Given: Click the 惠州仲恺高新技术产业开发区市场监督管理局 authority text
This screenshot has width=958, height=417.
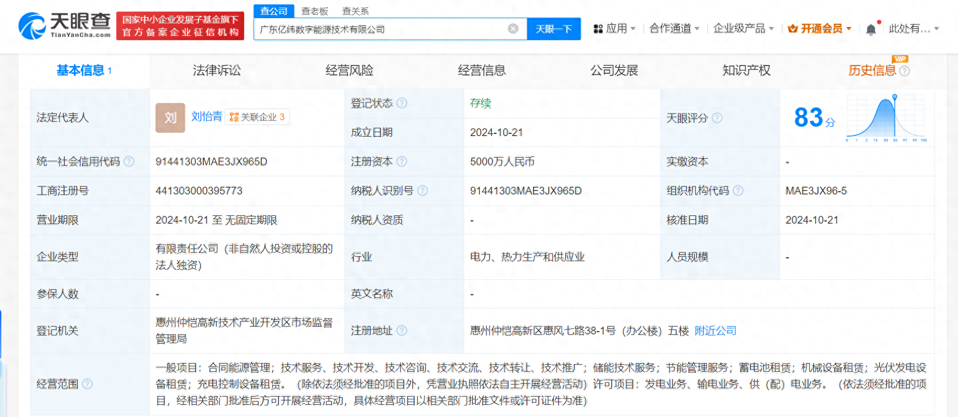Looking at the screenshot, I should (244, 331).
